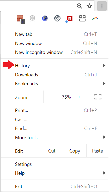Image resolution: width=109 pixels, height=192 pixels.
Task: Toggle fullscreen mode next to Zoom
Action: click(x=98, y=97)
